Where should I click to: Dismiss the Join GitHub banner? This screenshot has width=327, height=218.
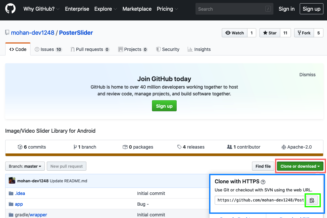[307, 75]
